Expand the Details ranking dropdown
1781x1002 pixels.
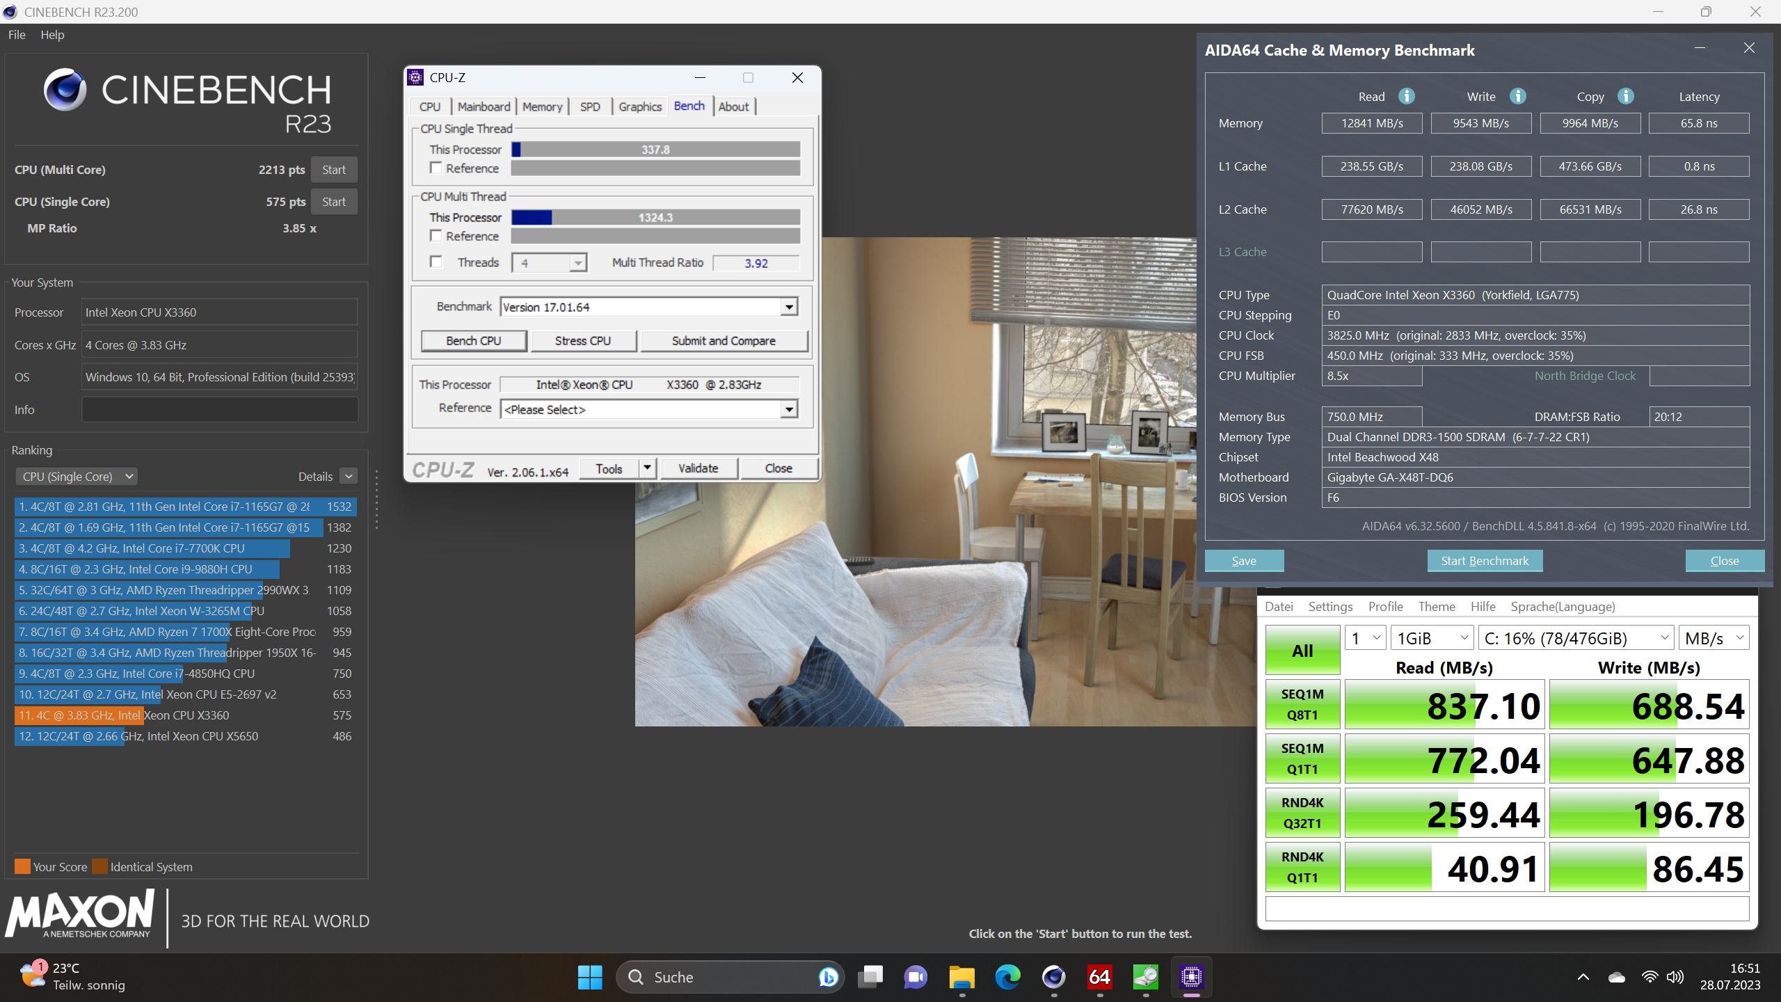tap(349, 477)
